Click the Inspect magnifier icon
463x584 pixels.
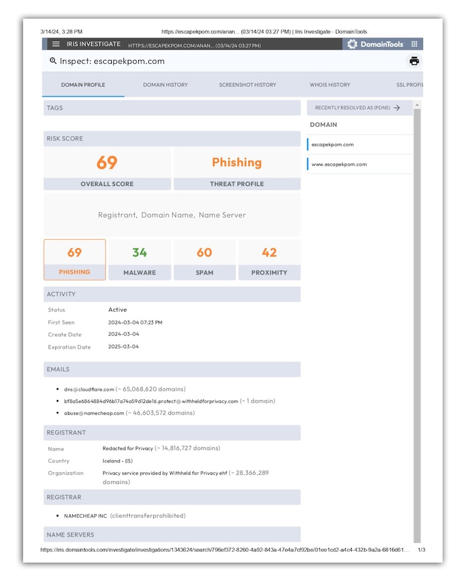[x=53, y=61]
